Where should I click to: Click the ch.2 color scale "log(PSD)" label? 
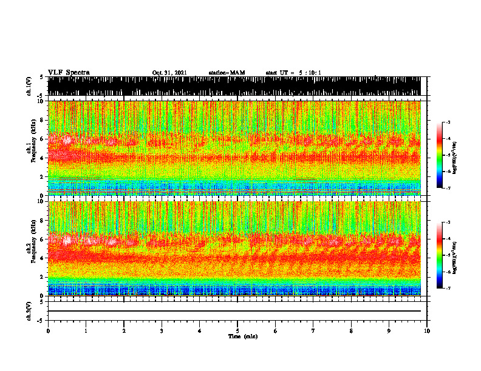click(x=454, y=258)
